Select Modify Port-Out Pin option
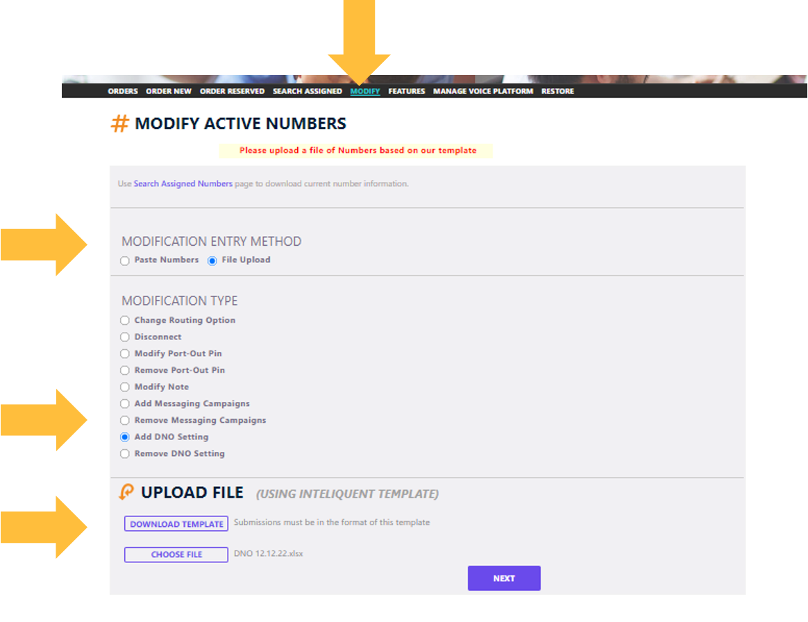The width and height of the screenshot is (808, 622). pos(125,354)
